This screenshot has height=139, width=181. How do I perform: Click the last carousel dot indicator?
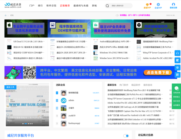[32, 124]
